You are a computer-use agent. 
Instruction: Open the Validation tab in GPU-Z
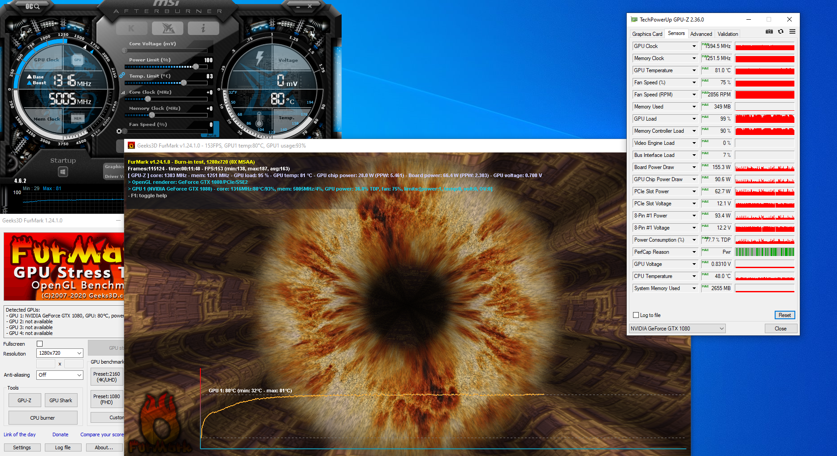pyautogui.click(x=728, y=34)
